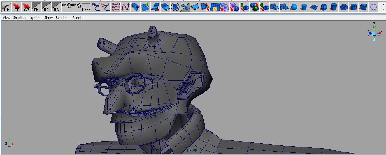Click the green Y cone on view compass
386x155 pixels.
click(374, 28)
